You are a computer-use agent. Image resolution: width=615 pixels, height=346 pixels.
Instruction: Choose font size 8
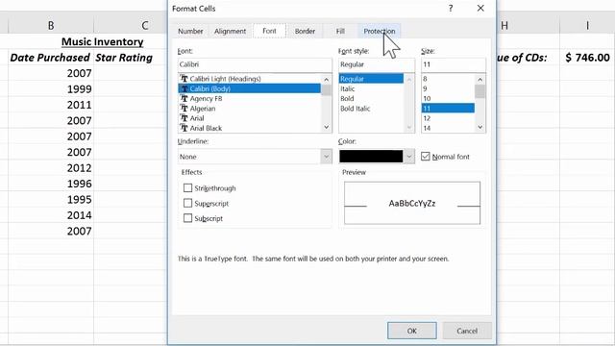(448, 79)
